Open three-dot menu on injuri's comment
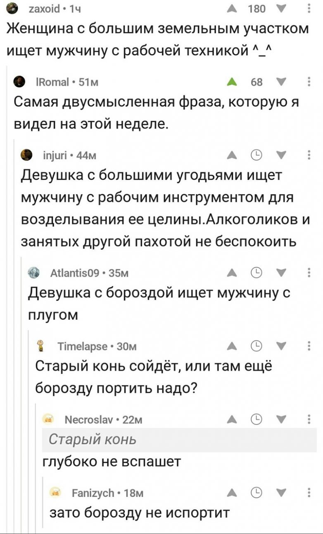The image size is (323, 534). tap(310, 155)
